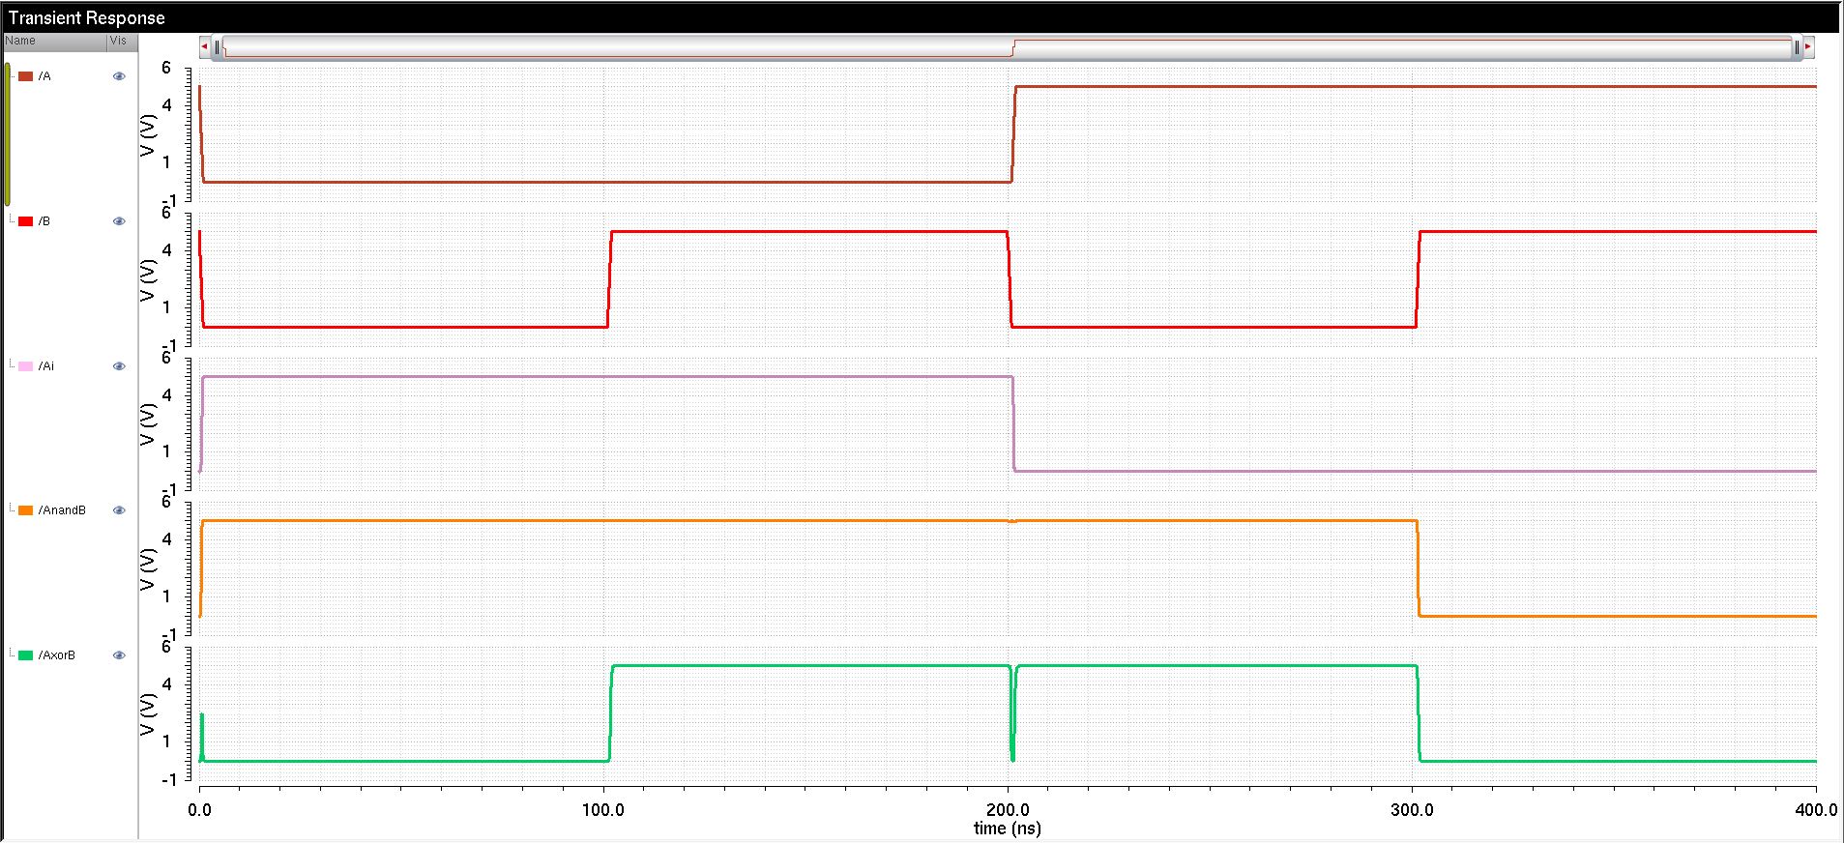Click the green color swatch for /AxorB
This screenshot has height=843, width=1844.
(x=26, y=655)
